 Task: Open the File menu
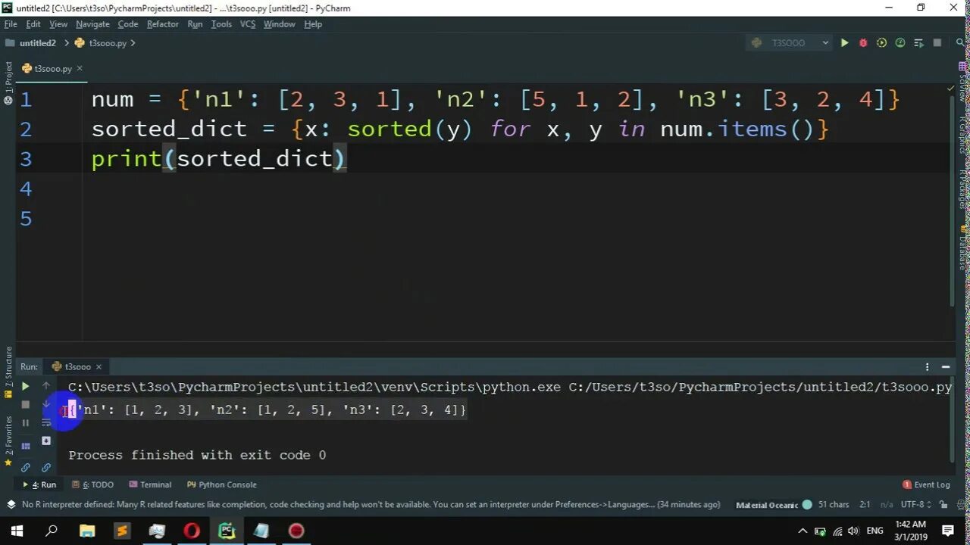coord(11,24)
